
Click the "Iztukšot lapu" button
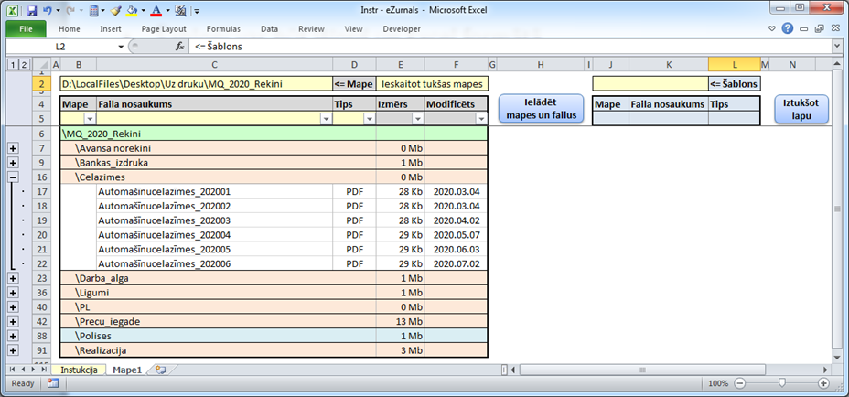pyautogui.click(x=801, y=108)
